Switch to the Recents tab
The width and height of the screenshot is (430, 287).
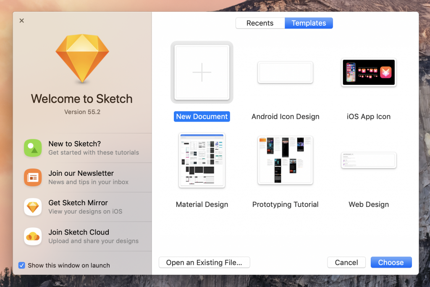[260, 23]
